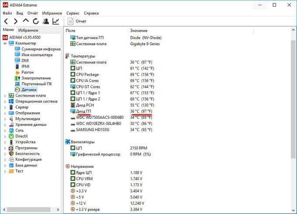Open the Сервис menu

pyautogui.click(x=73, y=13)
